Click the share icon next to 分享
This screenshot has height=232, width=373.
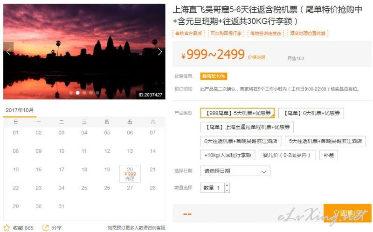46,228
